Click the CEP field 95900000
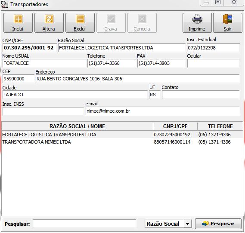 tap(18, 79)
